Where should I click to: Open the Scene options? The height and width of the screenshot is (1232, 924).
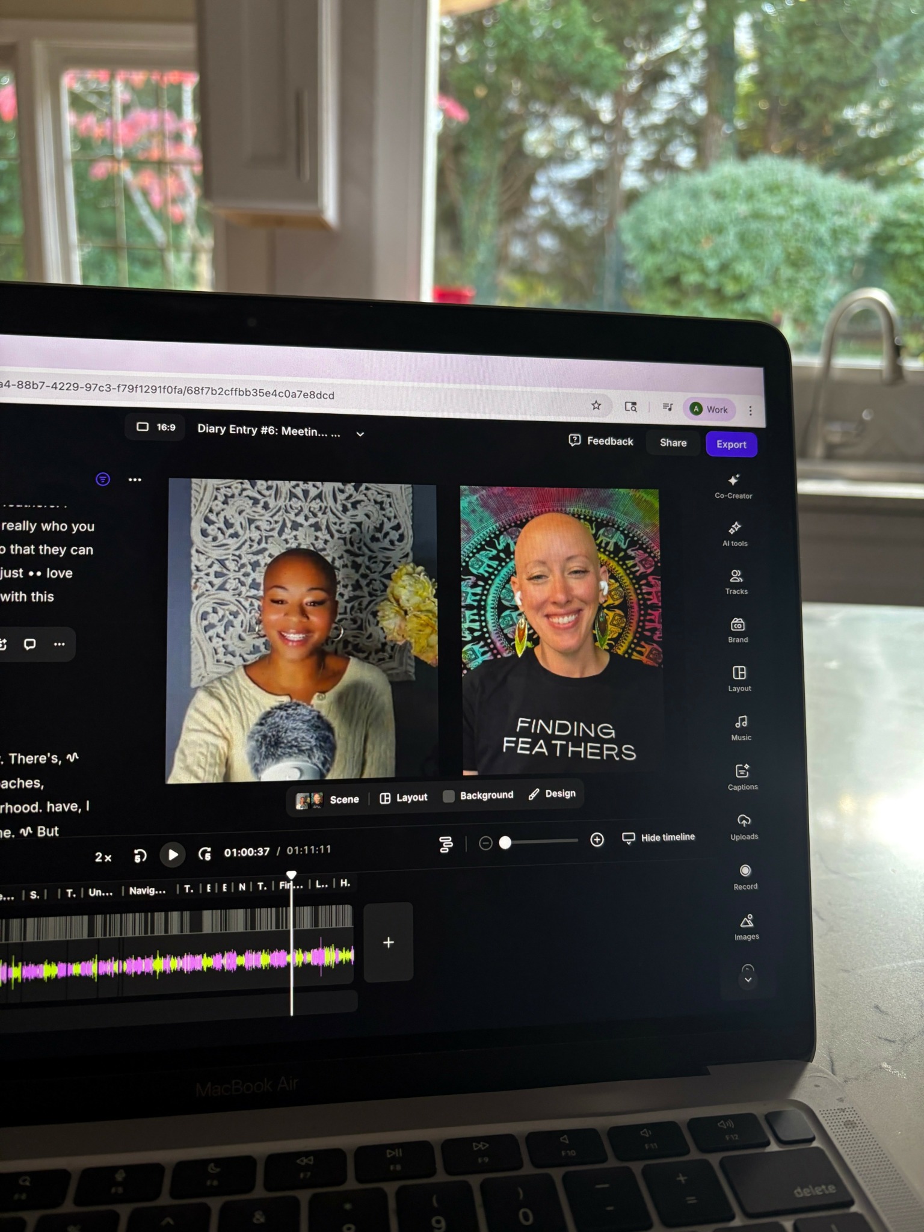tap(327, 799)
